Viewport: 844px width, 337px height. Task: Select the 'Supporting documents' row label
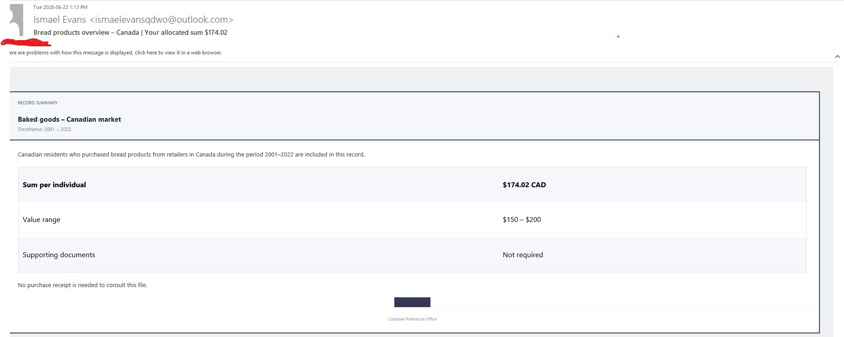click(x=59, y=255)
